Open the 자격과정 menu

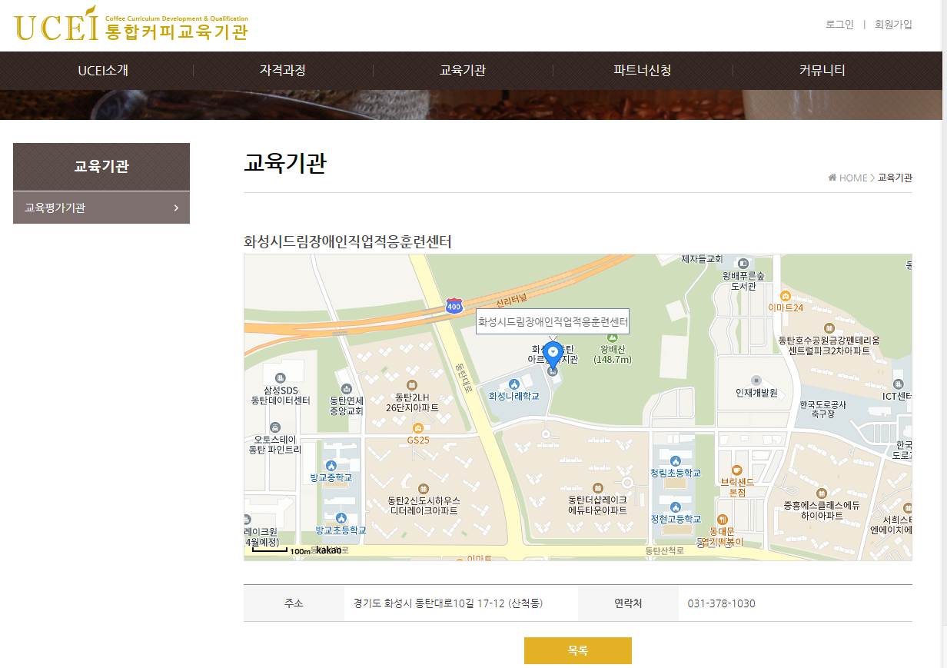click(283, 71)
